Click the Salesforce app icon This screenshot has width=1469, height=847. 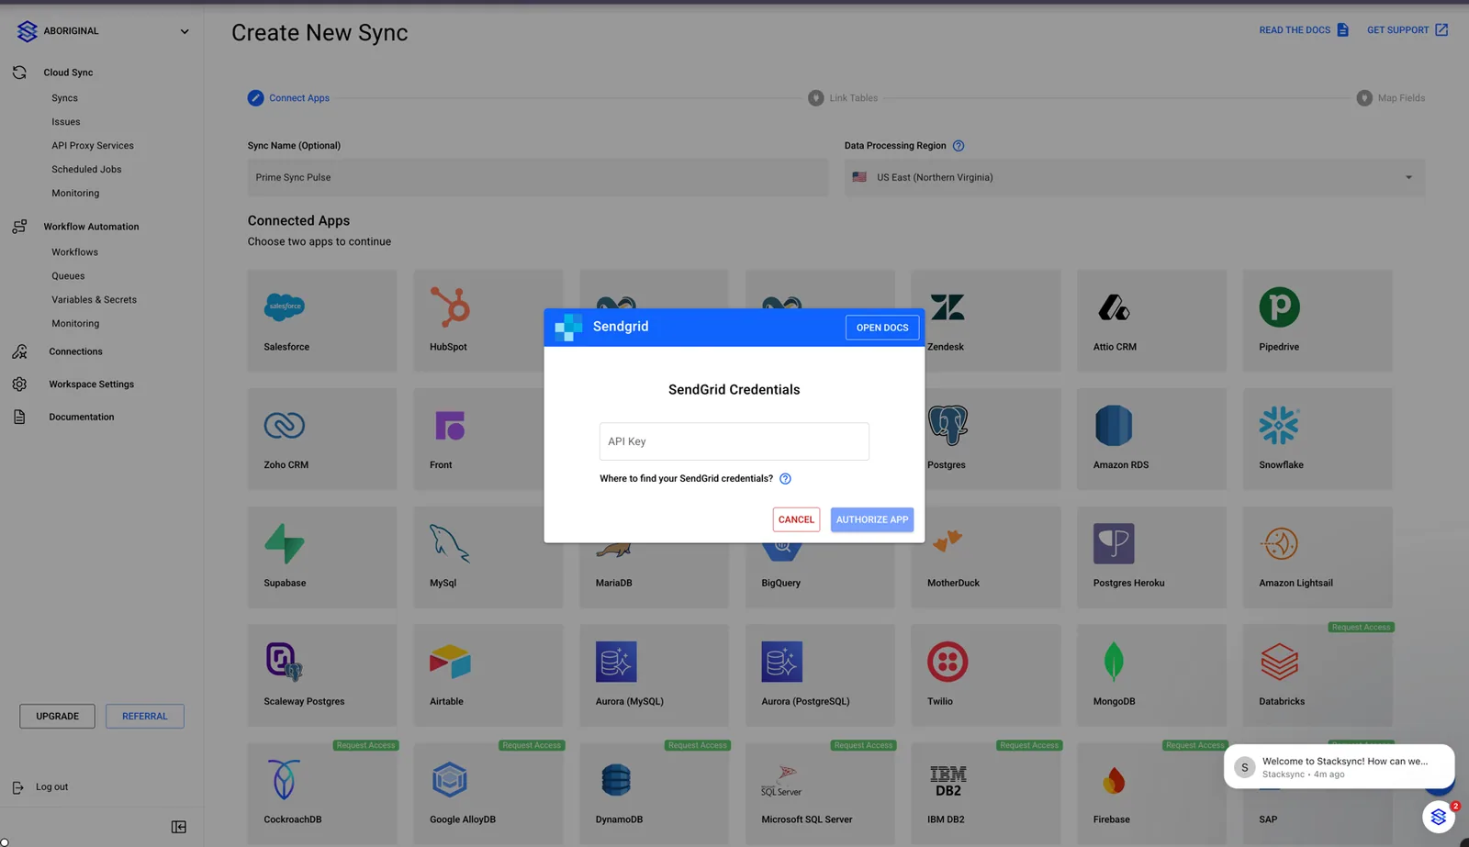coord(285,306)
